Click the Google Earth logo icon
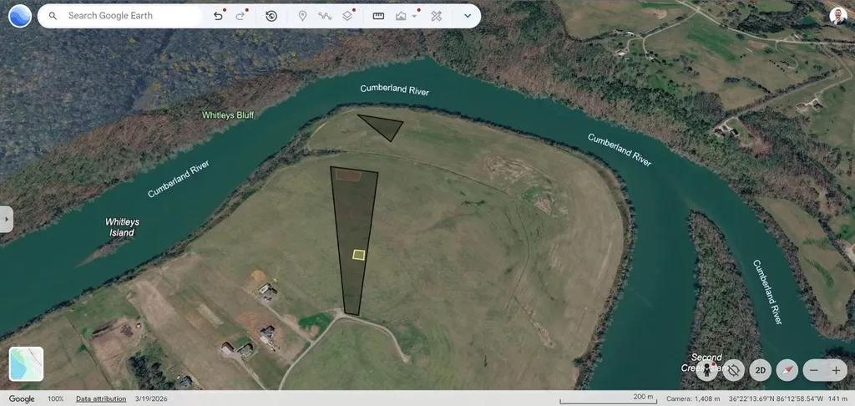The height and width of the screenshot is (406, 855). [20, 16]
